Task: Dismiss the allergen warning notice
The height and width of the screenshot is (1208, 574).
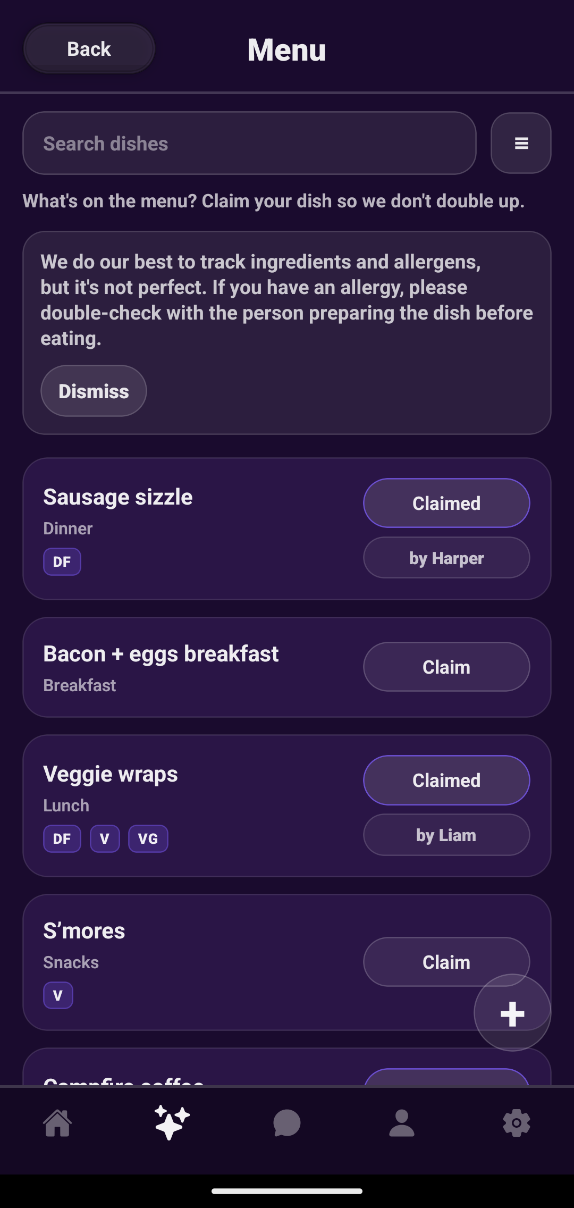Action: pyautogui.click(x=93, y=391)
